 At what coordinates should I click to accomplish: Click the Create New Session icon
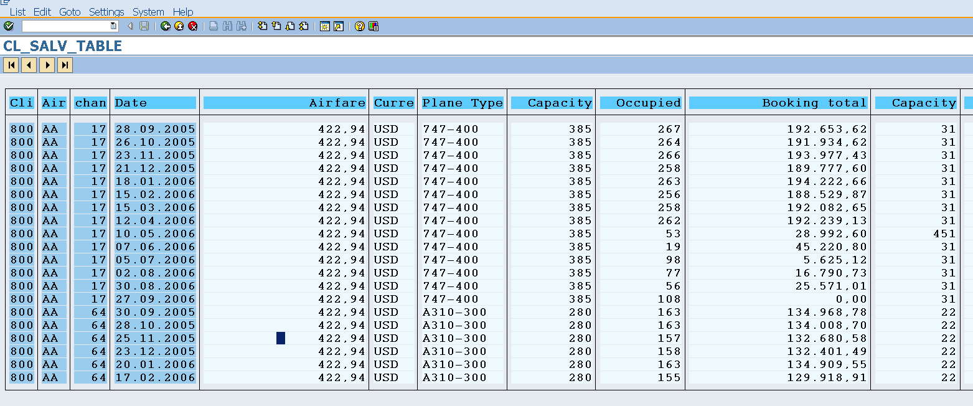tap(324, 26)
